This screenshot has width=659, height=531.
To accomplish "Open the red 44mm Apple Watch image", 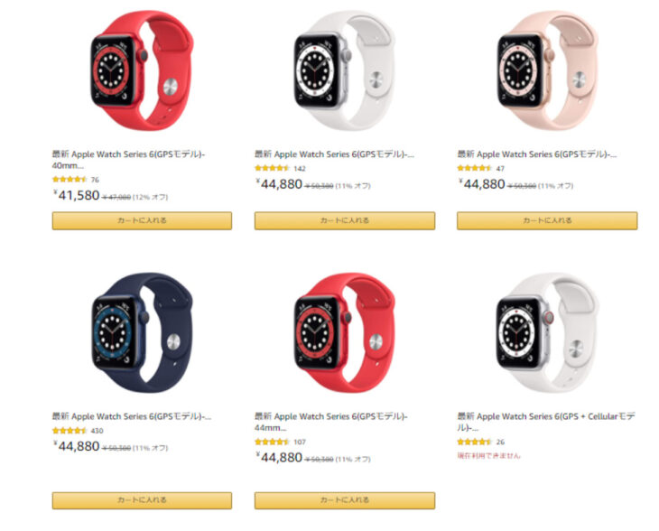I will (344, 332).
